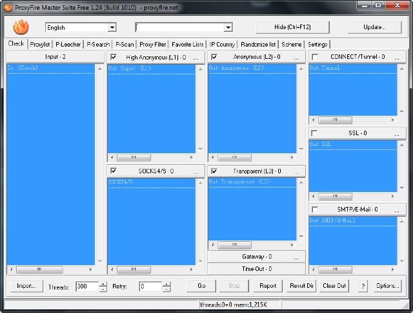Open the ... menu for SMTP/E-Mail
413x313 pixels.
[x=397, y=210]
